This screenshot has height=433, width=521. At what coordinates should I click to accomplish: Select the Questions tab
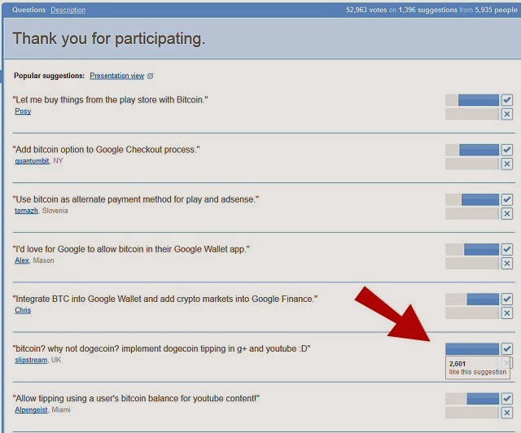[x=29, y=10]
